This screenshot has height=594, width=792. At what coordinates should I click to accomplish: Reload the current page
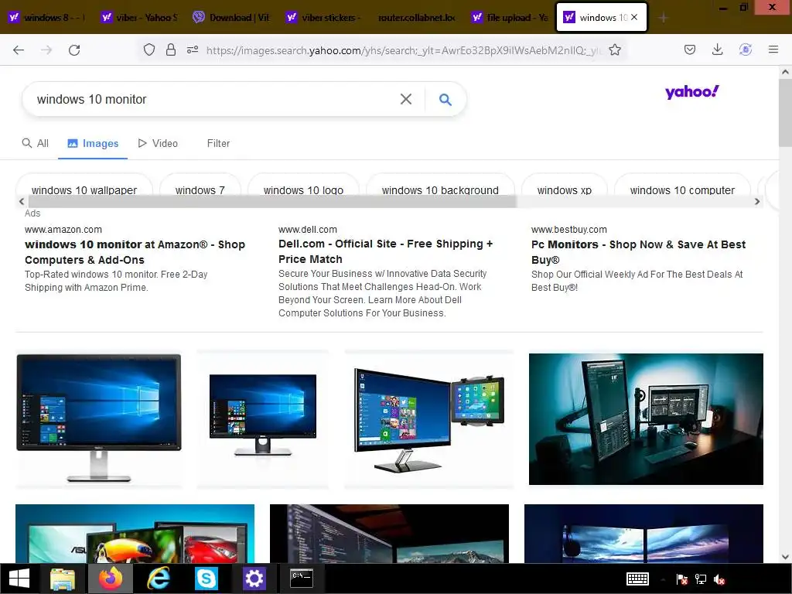74,49
